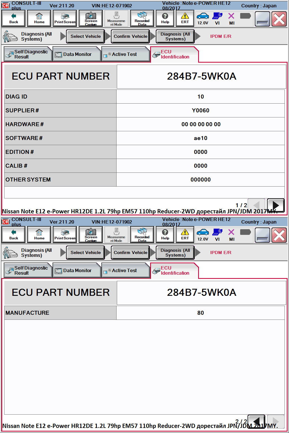
Task: Click Diagnosis car icon in top breadcrumb
Action: [10, 36]
